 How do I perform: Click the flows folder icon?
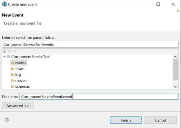point(13,69)
